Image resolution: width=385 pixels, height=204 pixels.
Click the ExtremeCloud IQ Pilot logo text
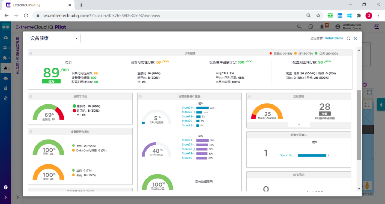tap(41, 27)
